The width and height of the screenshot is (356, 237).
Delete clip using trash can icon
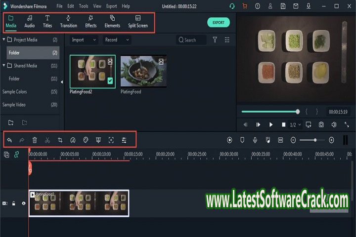(x=35, y=140)
